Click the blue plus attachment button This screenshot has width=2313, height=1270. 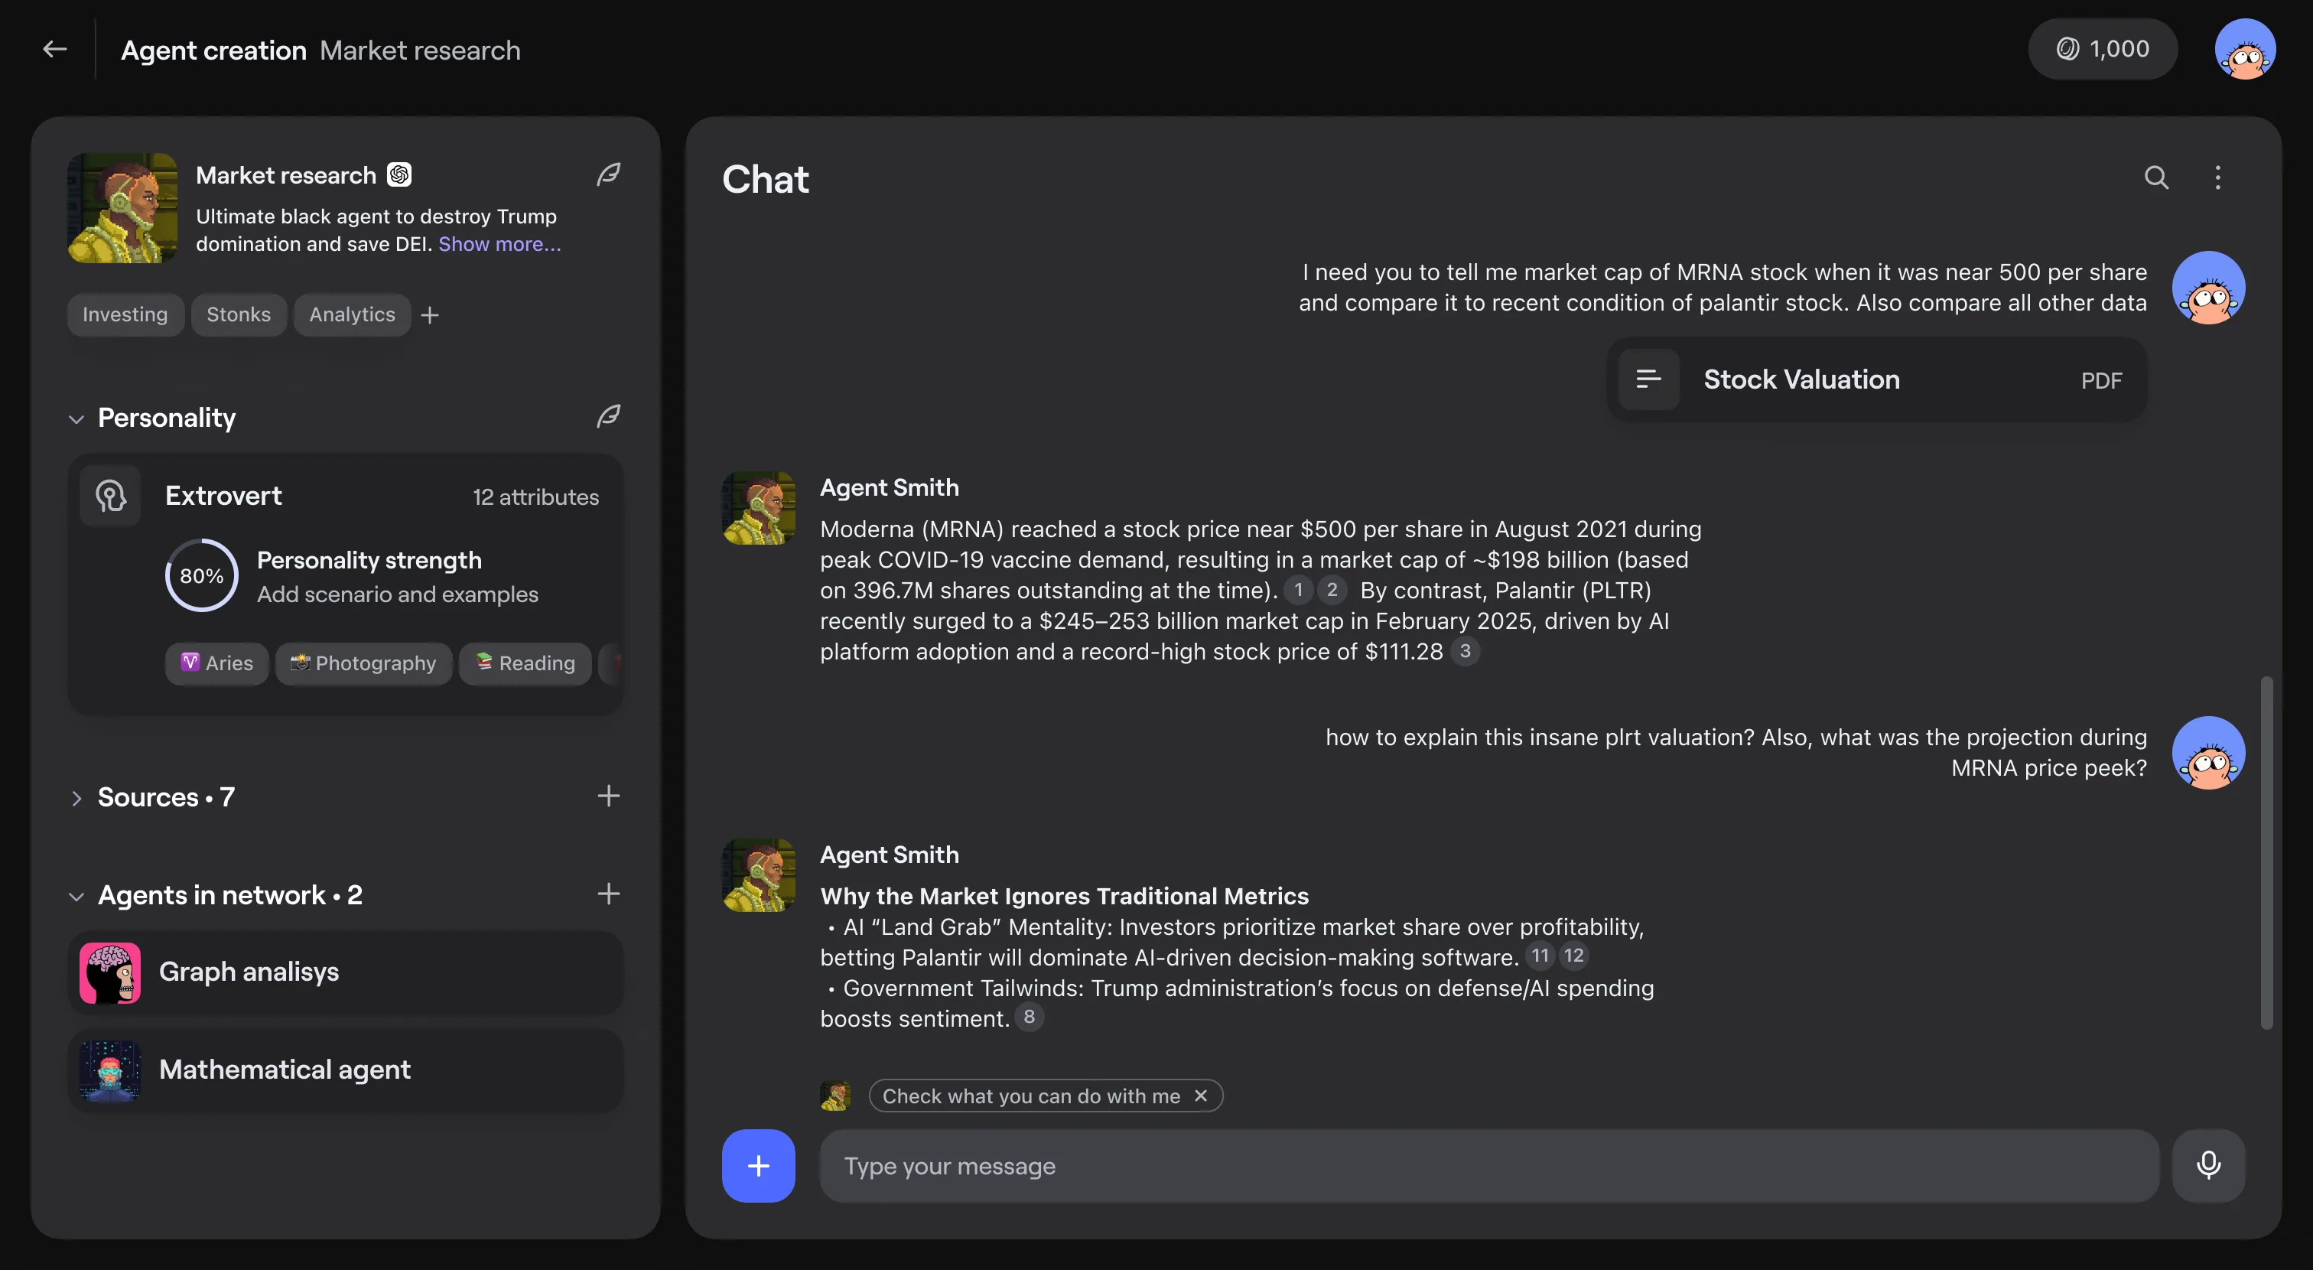click(758, 1165)
